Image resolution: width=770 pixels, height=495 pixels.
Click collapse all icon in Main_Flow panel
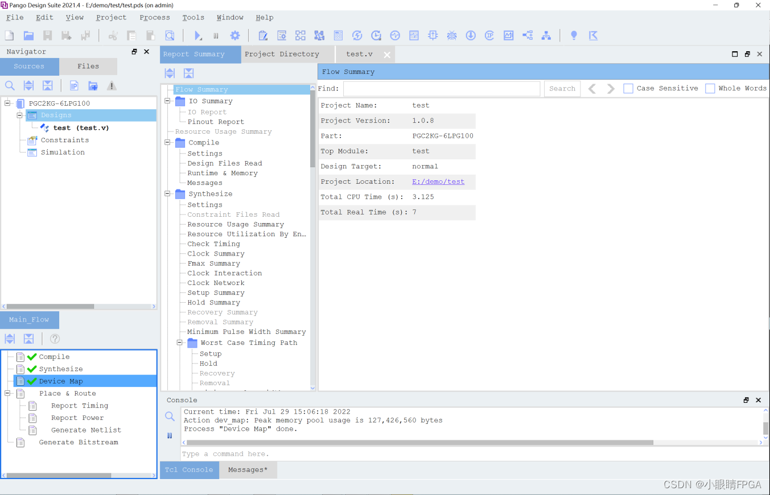click(x=28, y=339)
